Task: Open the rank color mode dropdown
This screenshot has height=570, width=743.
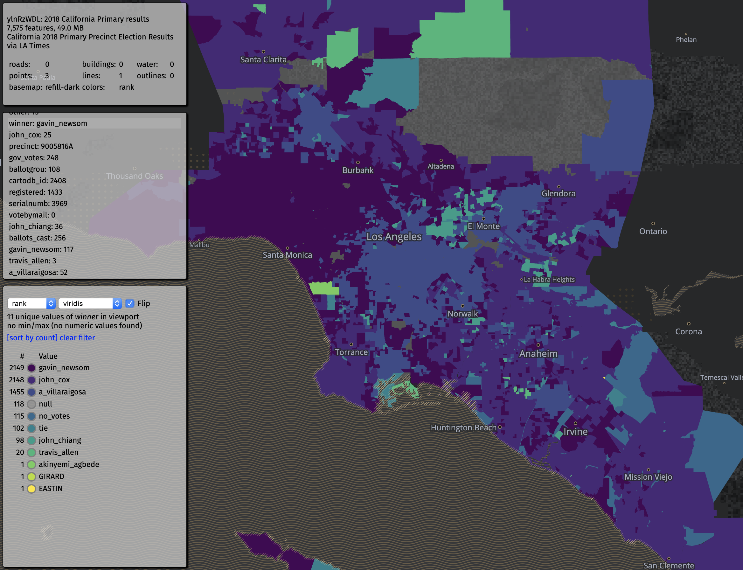Action: (31, 303)
